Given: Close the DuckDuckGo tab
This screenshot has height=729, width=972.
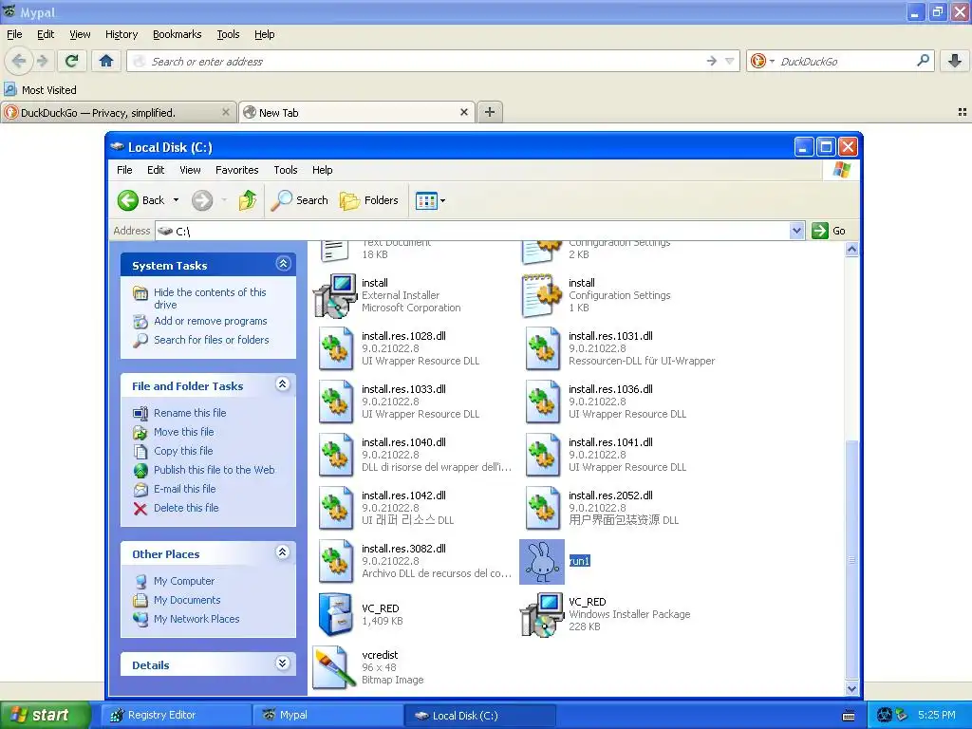Looking at the screenshot, I should (226, 112).
